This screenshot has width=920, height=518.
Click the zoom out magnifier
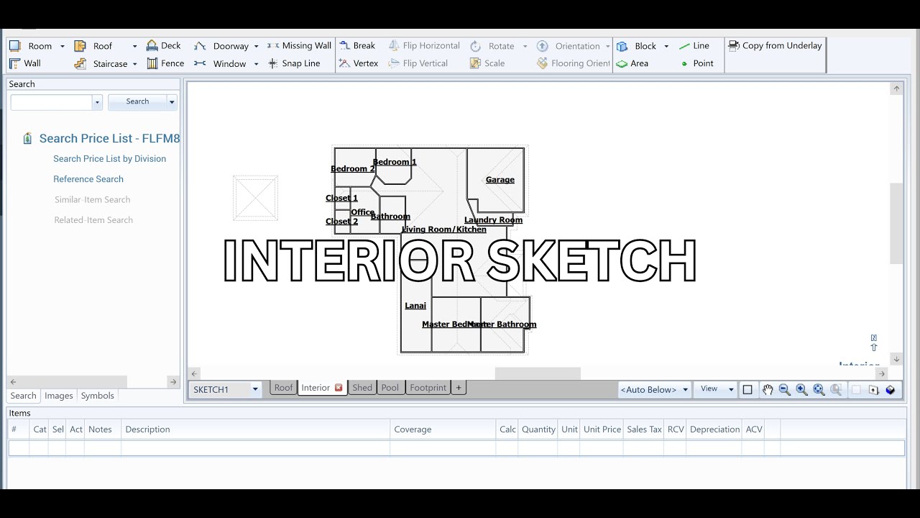785,389
